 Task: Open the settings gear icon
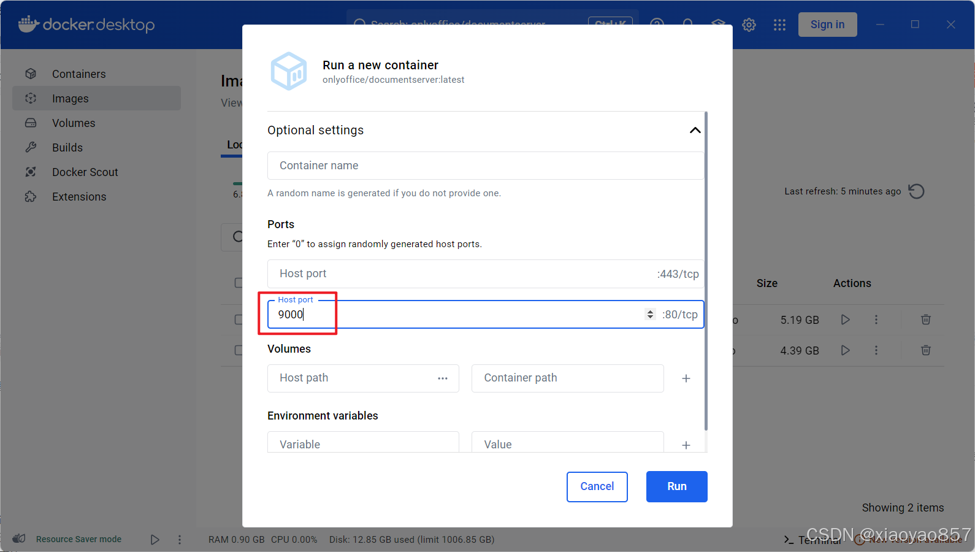coord(749,25)
